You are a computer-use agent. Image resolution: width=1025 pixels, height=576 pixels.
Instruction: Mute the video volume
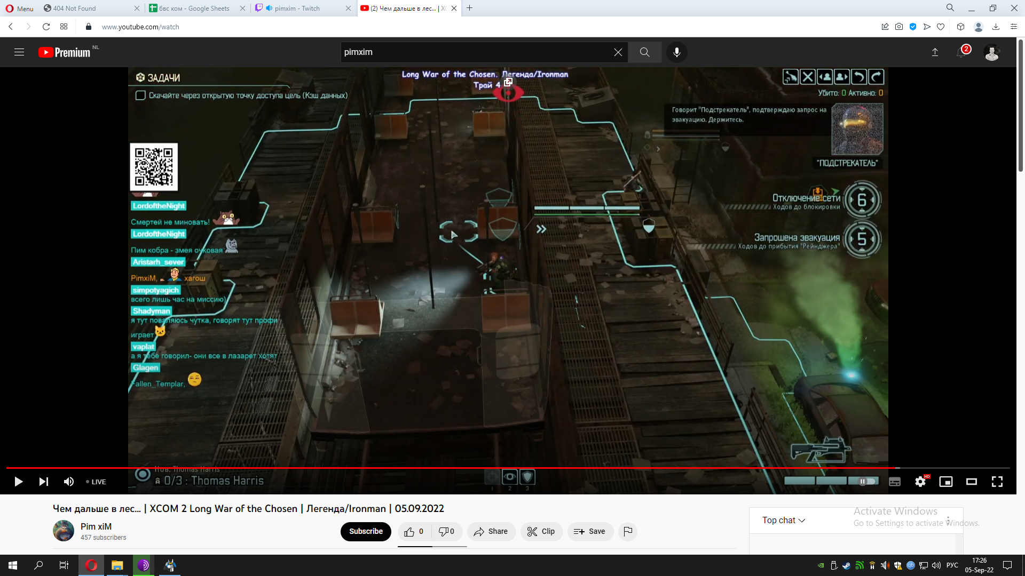tap(69, 482)
